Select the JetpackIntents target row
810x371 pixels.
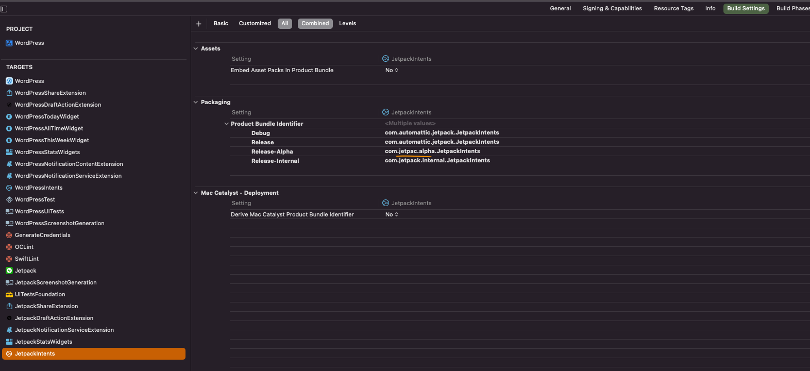pyautogui.click(x=94, y=353)
